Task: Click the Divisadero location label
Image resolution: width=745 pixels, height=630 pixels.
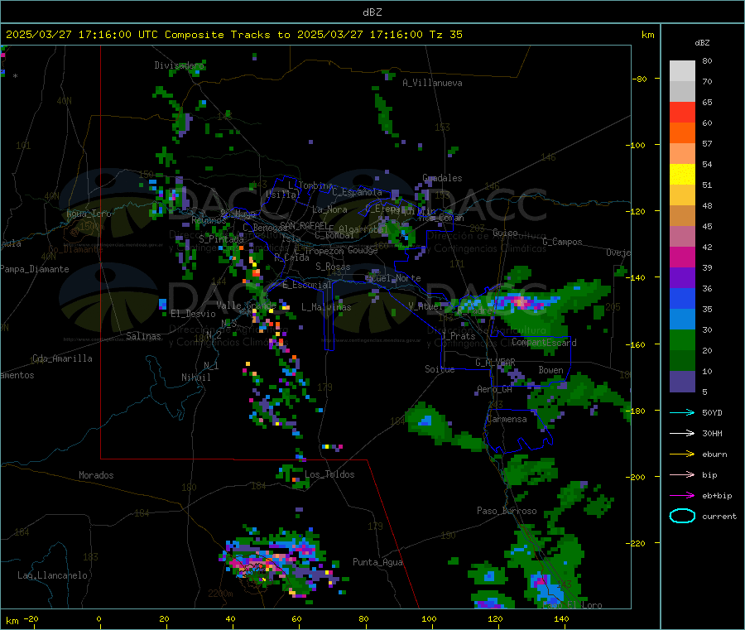Action: tap(179, 65)
